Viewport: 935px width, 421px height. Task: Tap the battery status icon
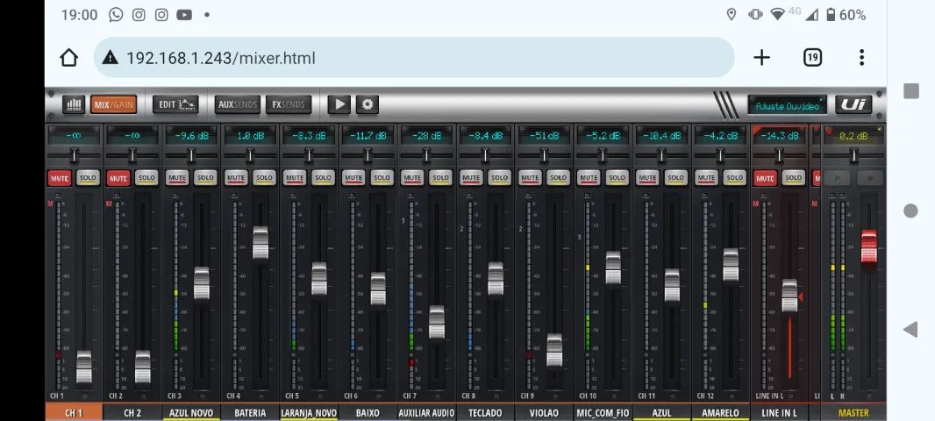831,15
